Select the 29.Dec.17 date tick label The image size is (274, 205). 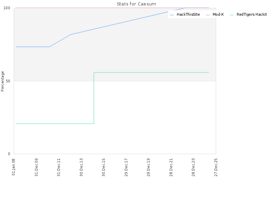(x=126, y=167)
